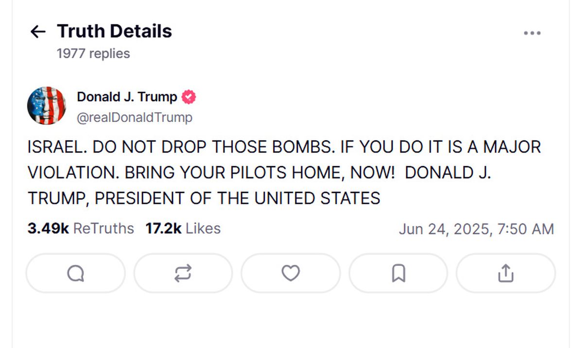Toggle the bookmark for this post
Viewport: 583px width, 348px height.
point(398,274)
